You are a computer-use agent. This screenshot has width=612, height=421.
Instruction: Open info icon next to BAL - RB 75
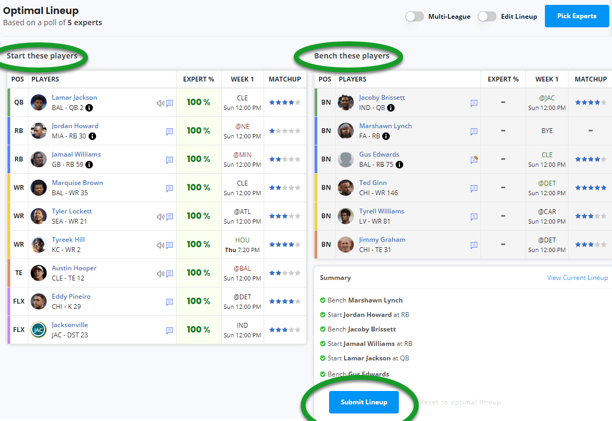(399, 165)
